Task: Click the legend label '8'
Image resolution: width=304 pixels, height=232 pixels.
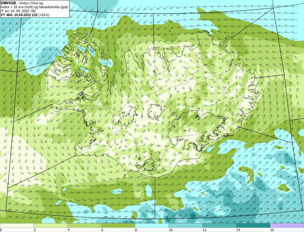Action: pos(136,230)
